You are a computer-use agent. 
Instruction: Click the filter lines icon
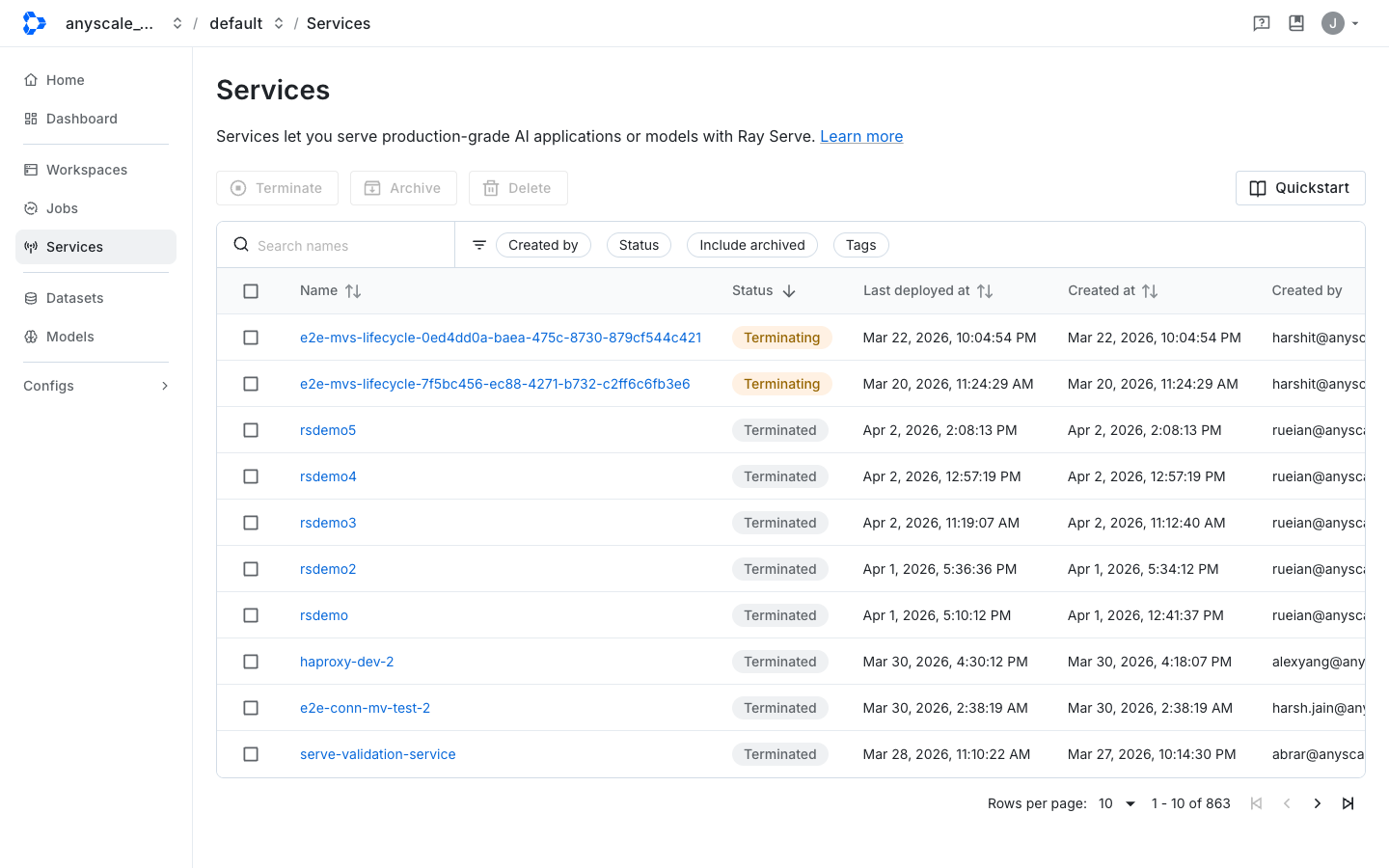coord(479,245)
